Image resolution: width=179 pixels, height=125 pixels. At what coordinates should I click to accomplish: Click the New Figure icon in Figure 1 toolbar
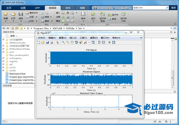(39, 42)
